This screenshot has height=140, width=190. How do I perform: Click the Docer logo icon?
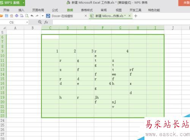pos(48,16)
